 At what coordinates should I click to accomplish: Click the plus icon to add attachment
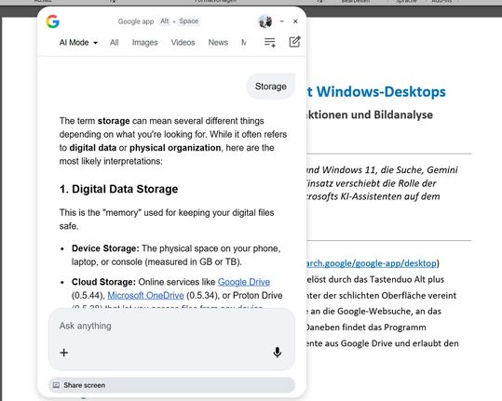click(64, 353)
